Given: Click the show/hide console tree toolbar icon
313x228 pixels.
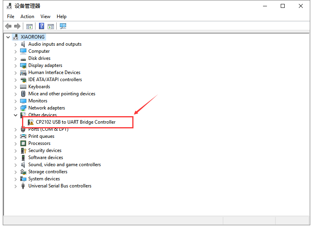Looking at the screenshot, I should coord(30,26).
